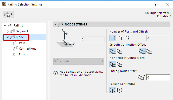Viewport: 173px width, 100px height.
Task: Open the Post settings page
Action: [22, 43]
